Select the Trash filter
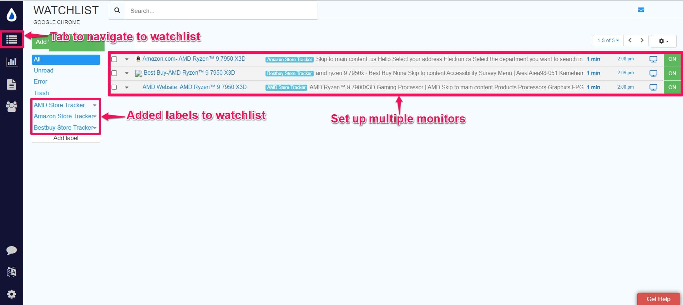Screen dimensions: 683x305 click(x=41, y=93)
